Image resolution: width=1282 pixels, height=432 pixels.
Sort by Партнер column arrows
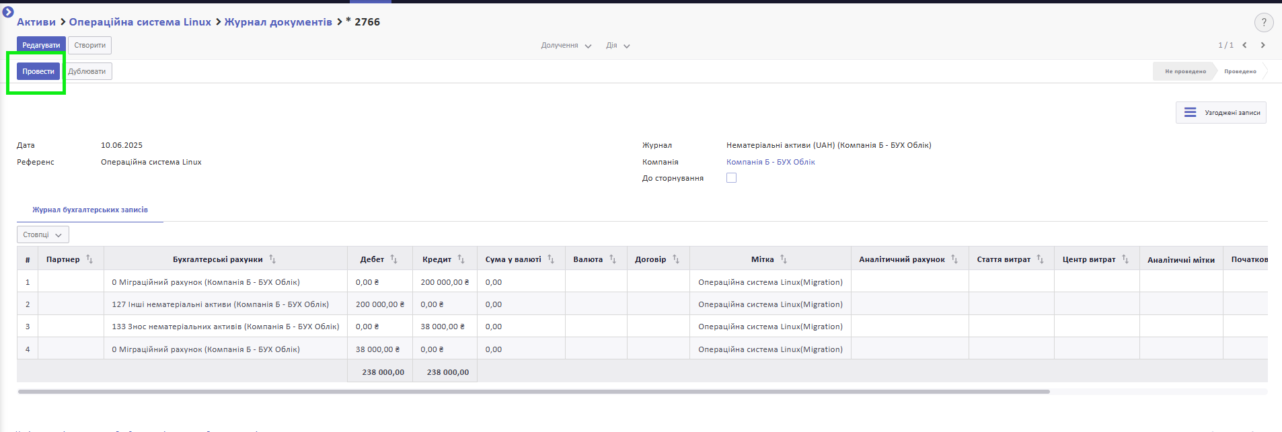[x=89, y=259]
